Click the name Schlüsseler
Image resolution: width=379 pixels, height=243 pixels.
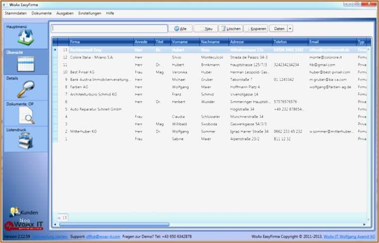pos(210,117)
